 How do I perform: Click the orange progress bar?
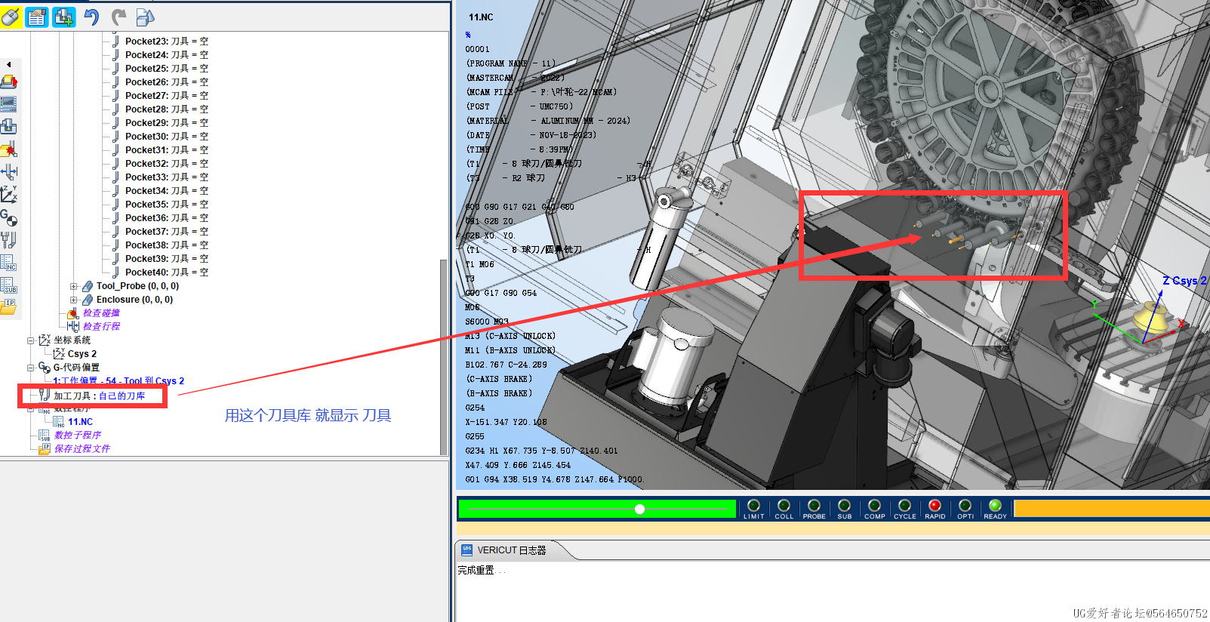[x=1111, y=509]
